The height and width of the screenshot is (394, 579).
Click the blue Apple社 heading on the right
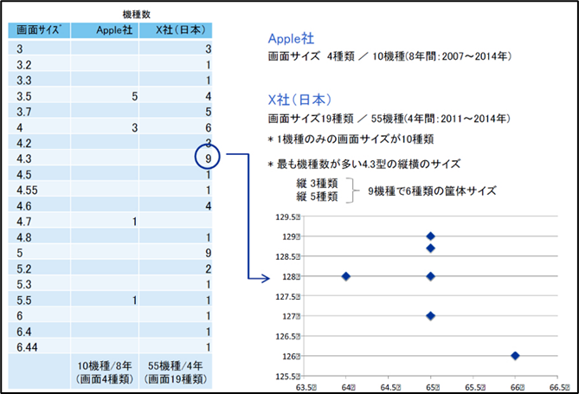point(291,38)
